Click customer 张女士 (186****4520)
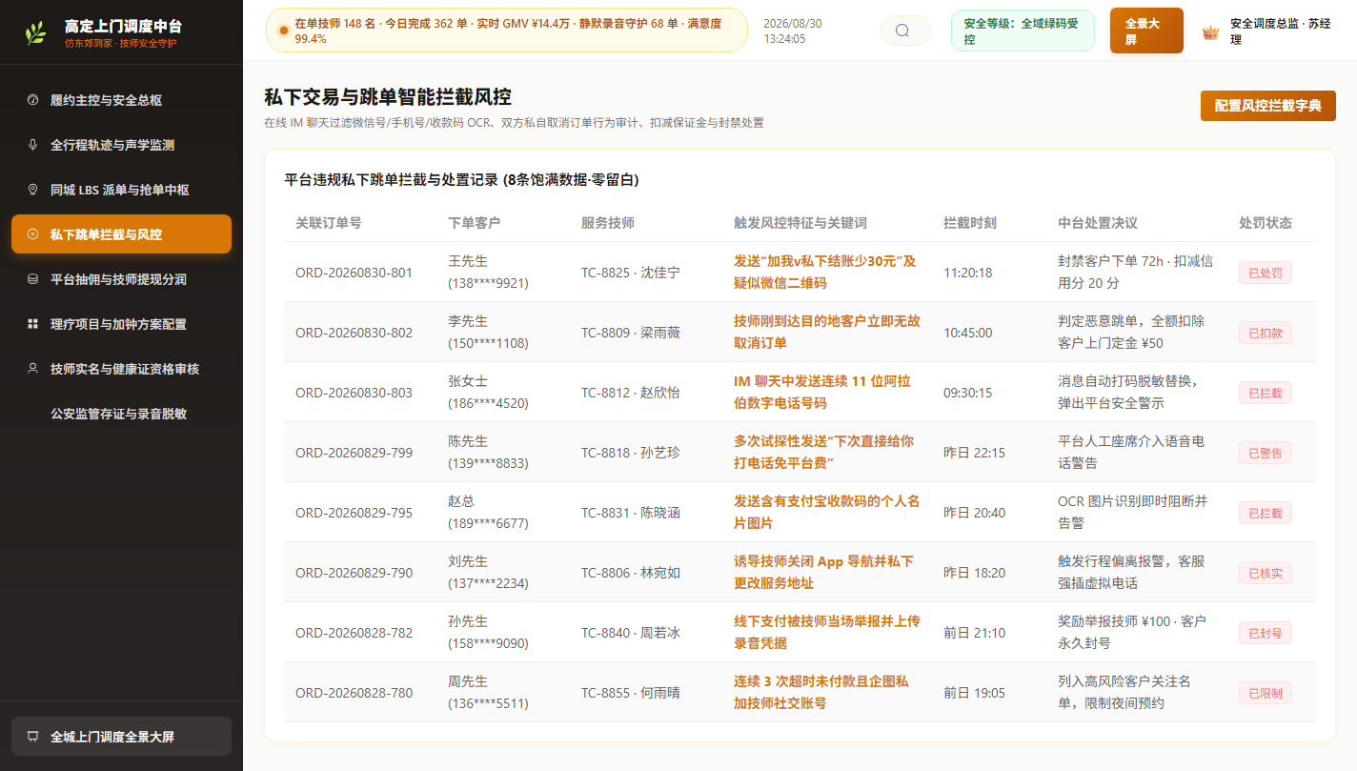 (x=488, y=392)
